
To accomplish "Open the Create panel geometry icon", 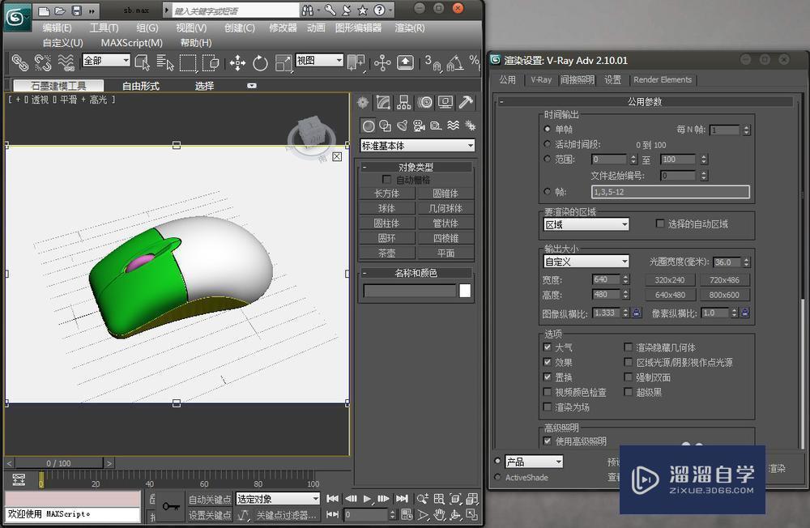I will [x=368, y=126].
